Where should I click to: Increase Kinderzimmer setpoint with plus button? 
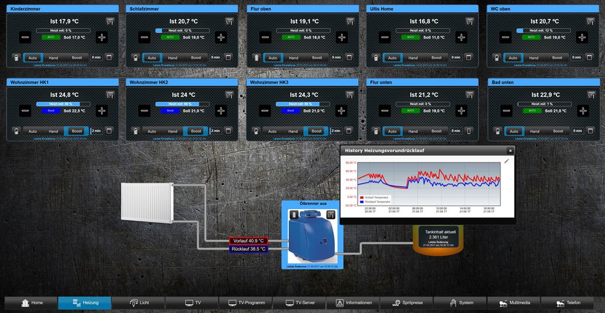102,37
